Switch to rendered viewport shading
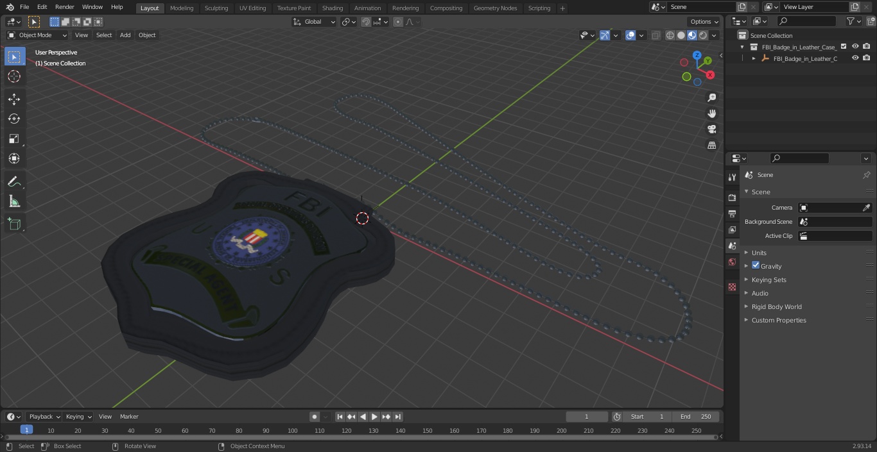877x452 pixels. 703,35
